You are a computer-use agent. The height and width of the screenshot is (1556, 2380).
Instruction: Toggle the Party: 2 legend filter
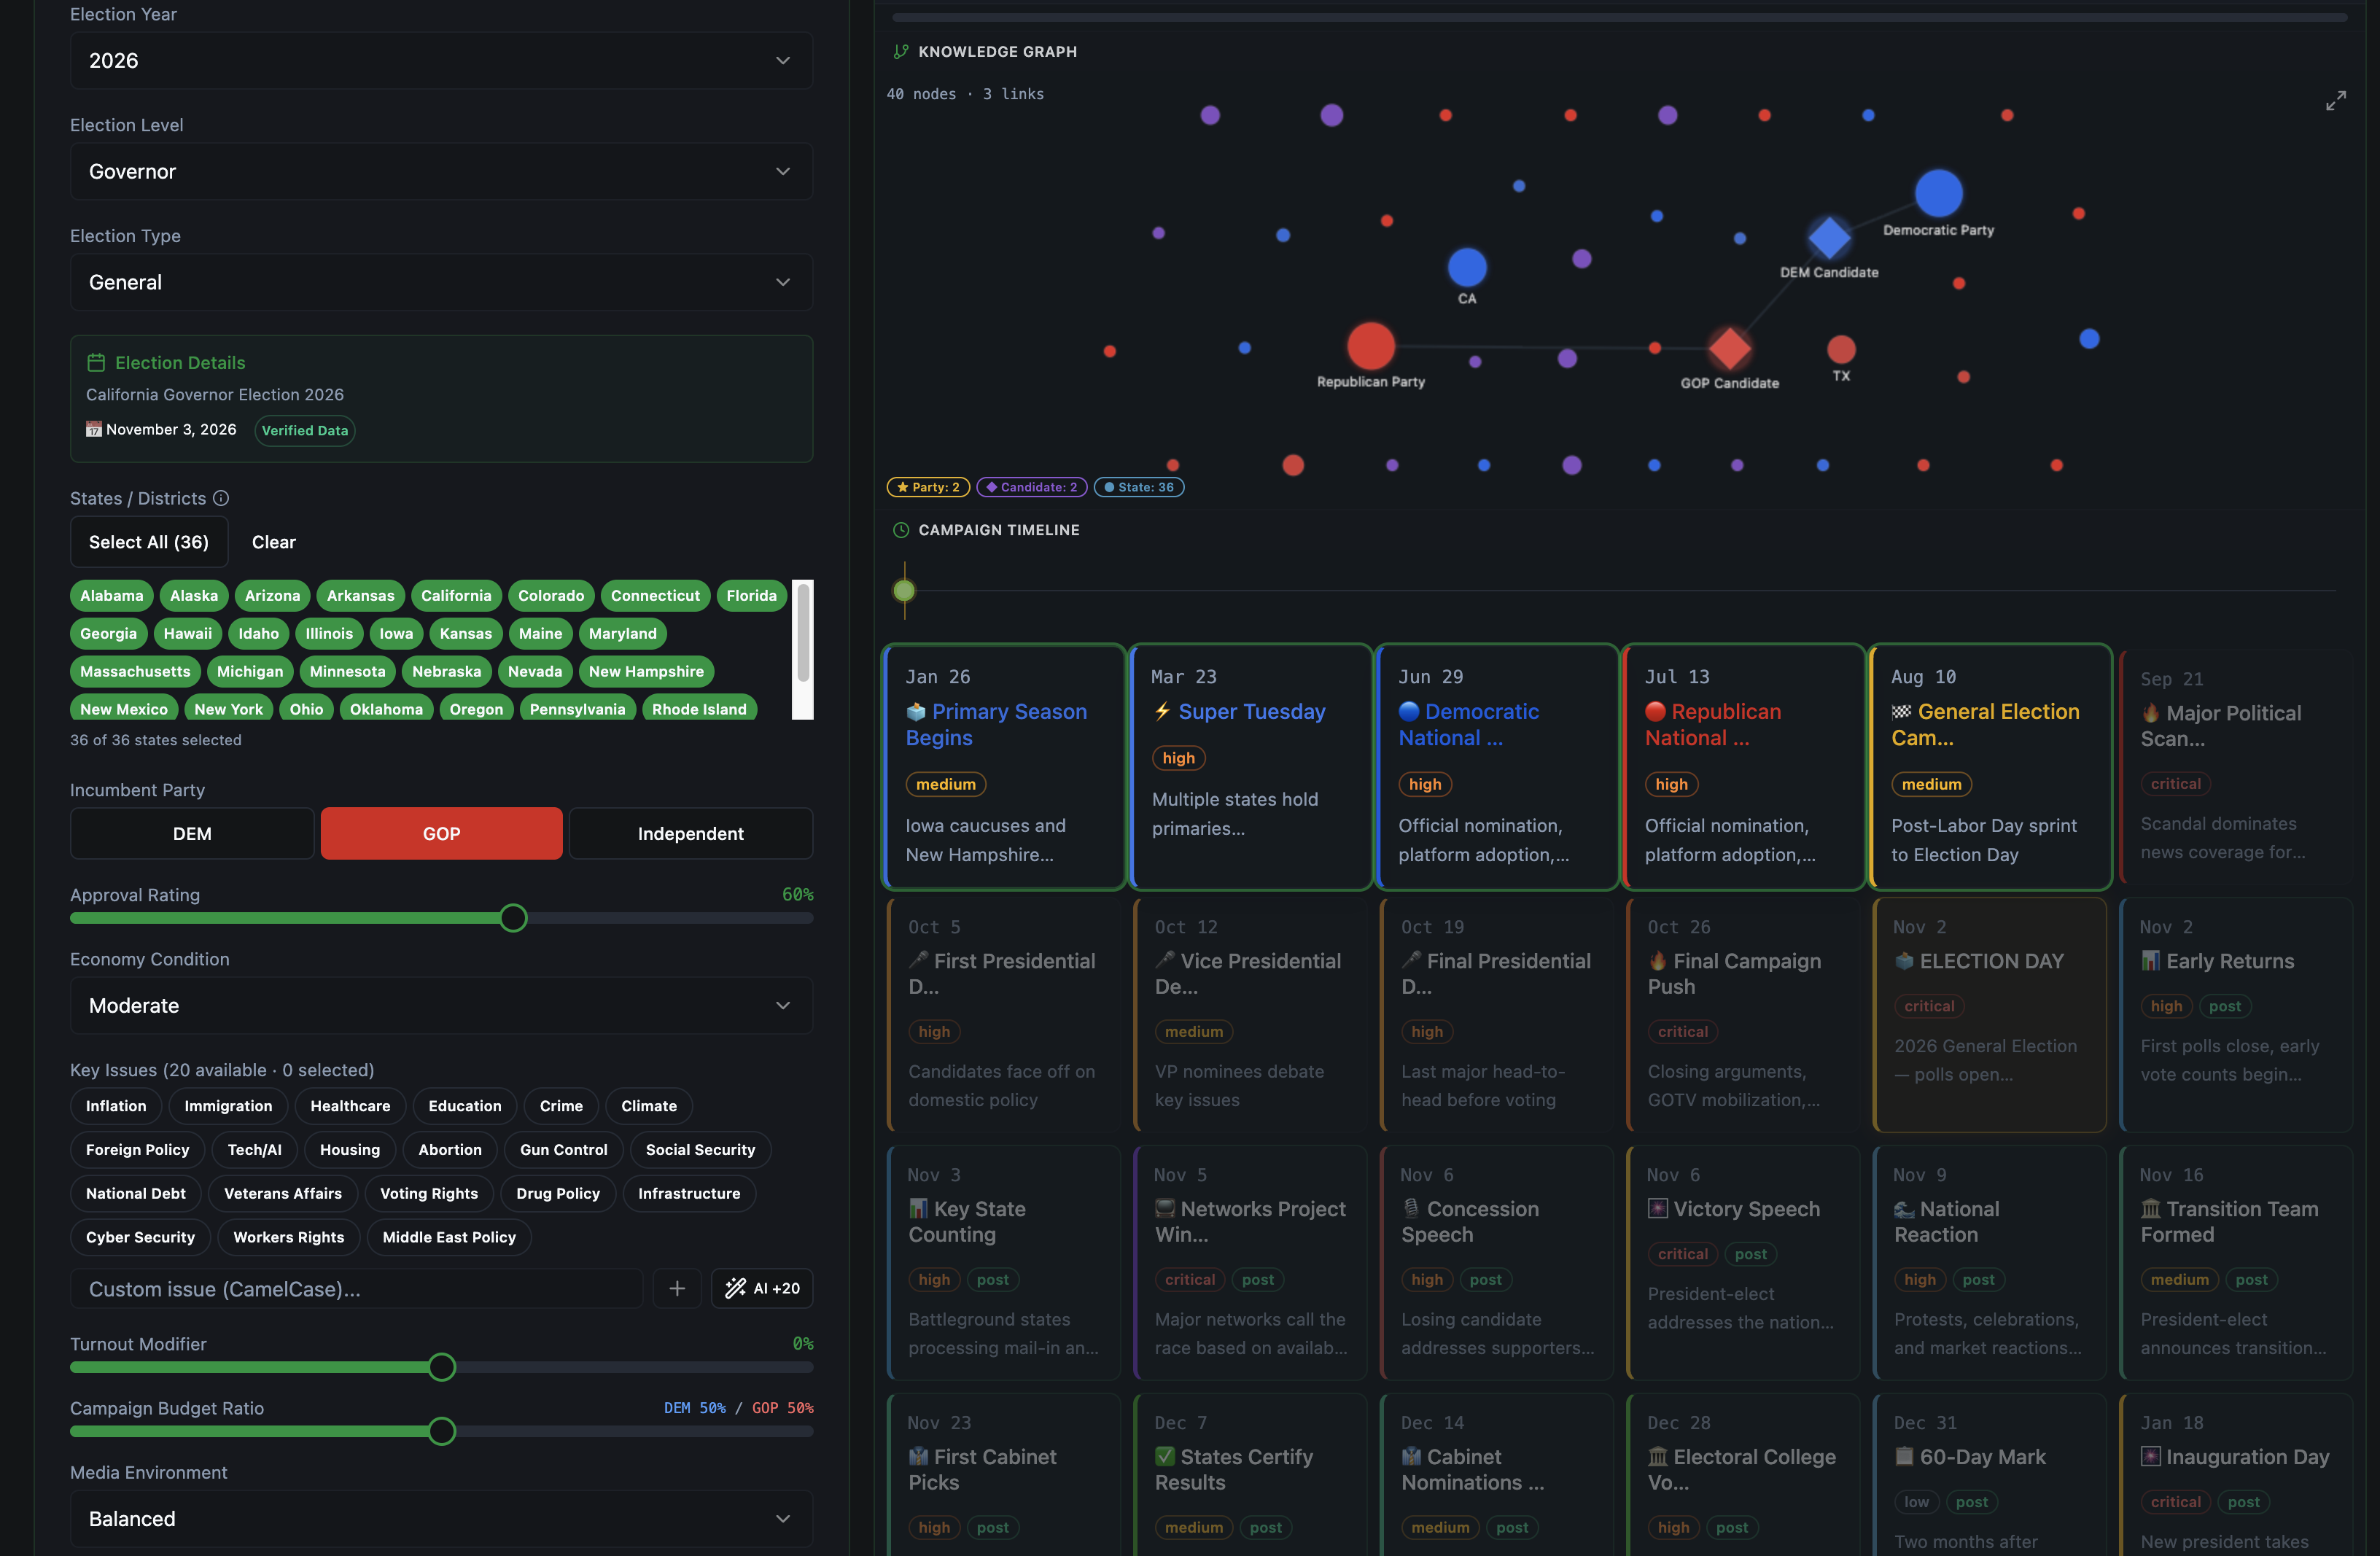[x=928, y=487]
